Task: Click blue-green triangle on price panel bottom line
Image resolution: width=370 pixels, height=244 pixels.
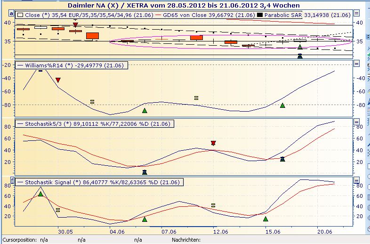Action: 300,56
